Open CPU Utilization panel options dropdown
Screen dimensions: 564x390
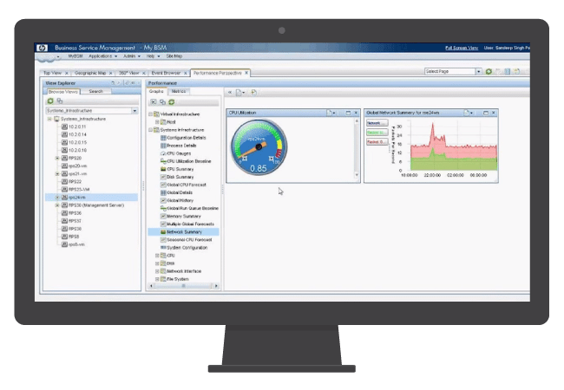331,113
